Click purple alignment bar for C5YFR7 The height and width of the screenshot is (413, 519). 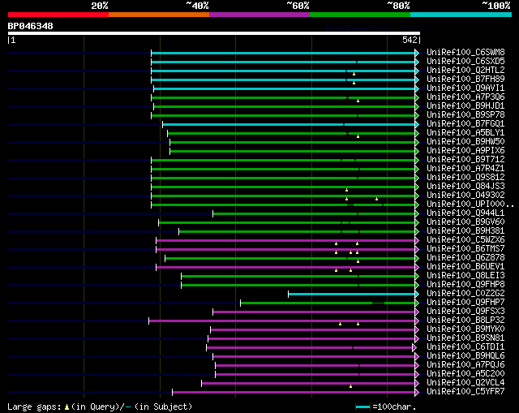tap(294, 393)
